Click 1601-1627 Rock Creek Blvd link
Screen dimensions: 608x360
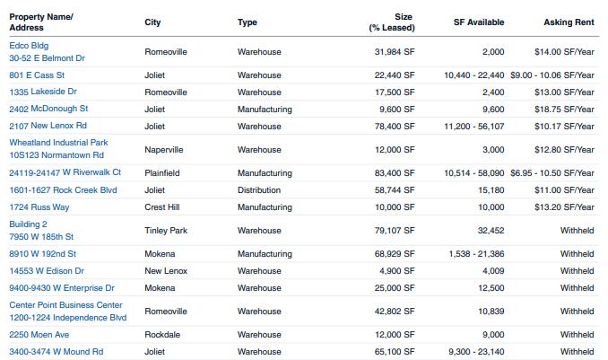coord(62,189)
